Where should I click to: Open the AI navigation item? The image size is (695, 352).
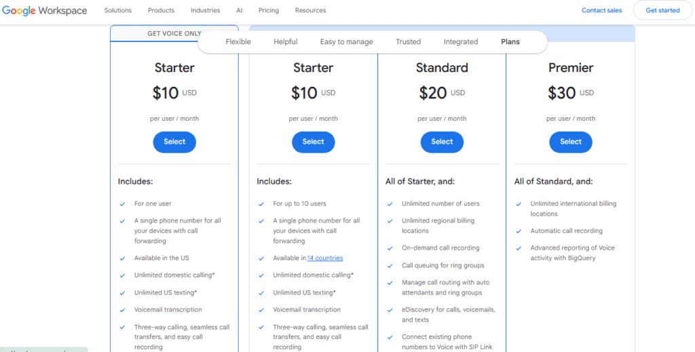coord(239,11)
